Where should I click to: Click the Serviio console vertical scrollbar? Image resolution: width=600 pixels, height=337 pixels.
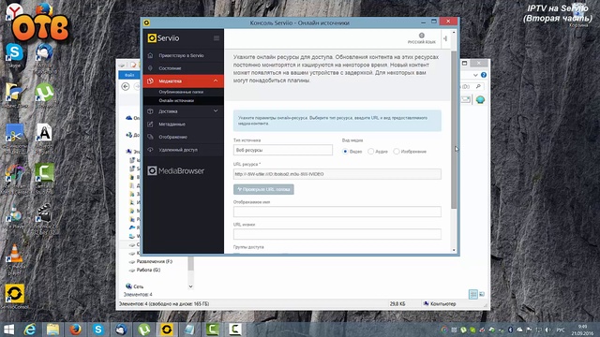click(454, 130)
